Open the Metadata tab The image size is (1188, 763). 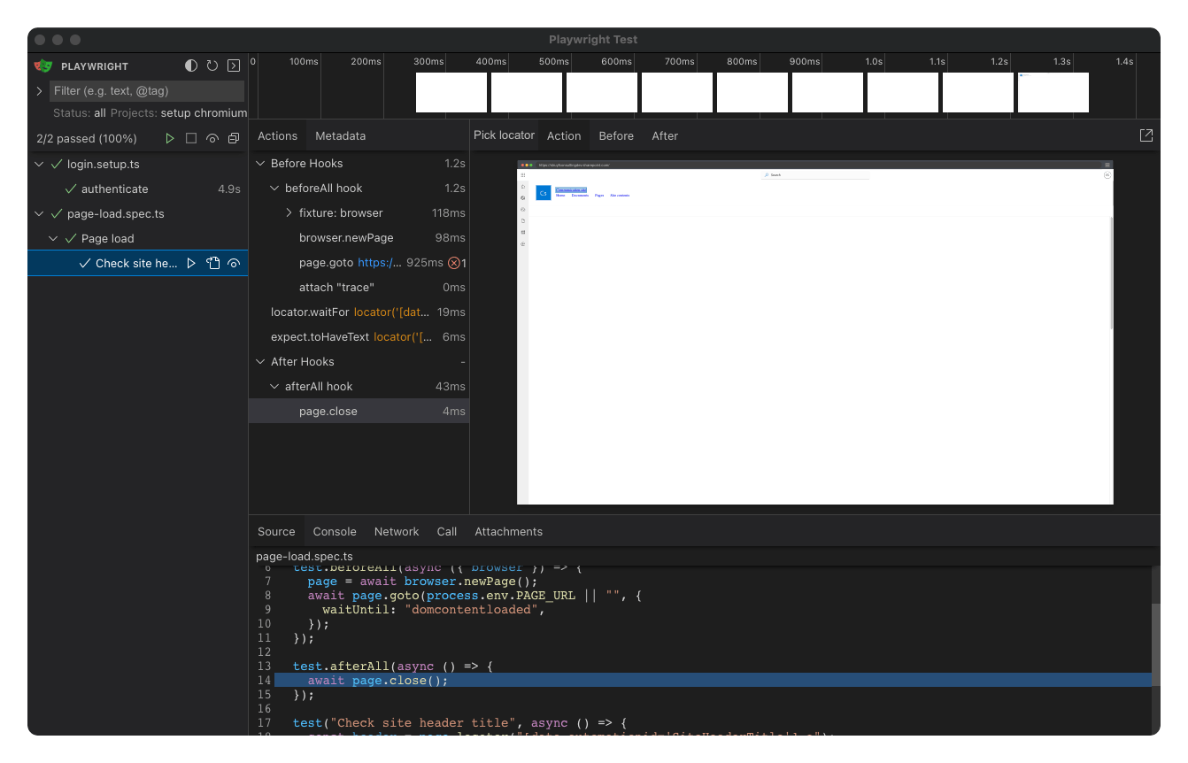pos(340,136)
